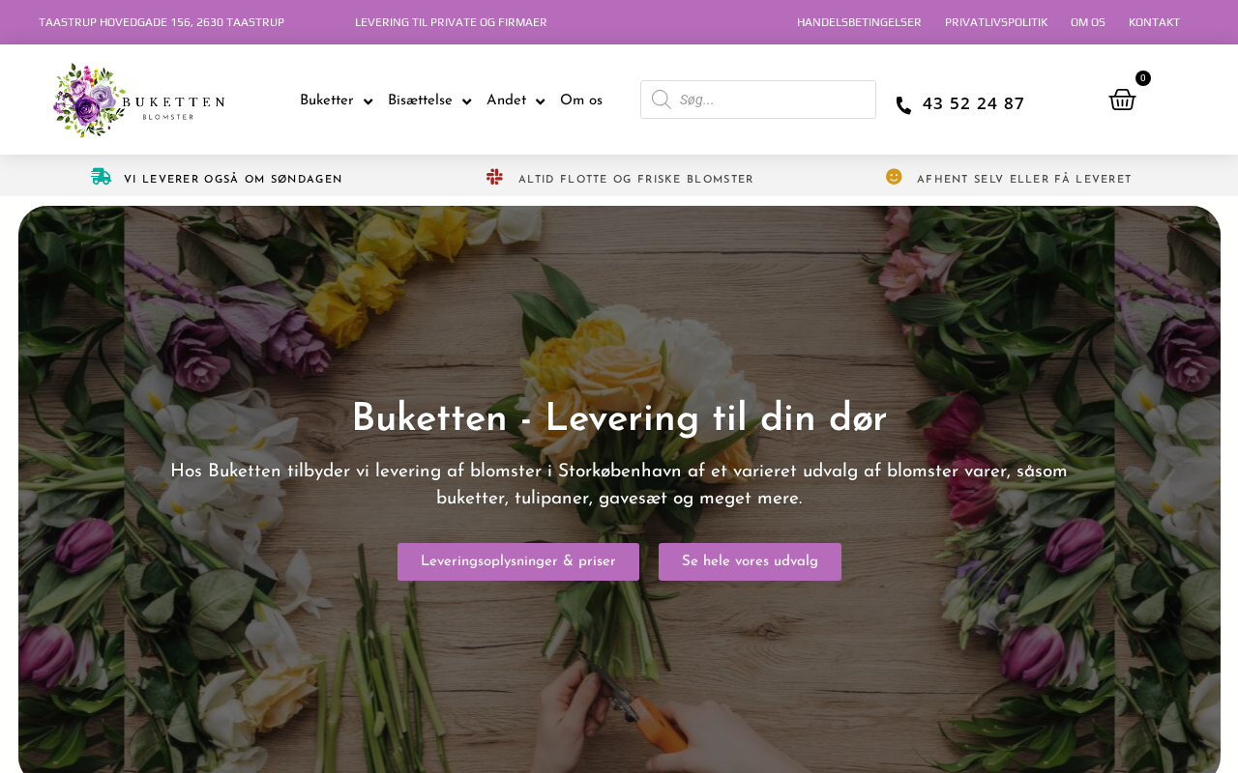Open the Kontakt link in top bar
1238x773 pixels.
click(1154, 22)
